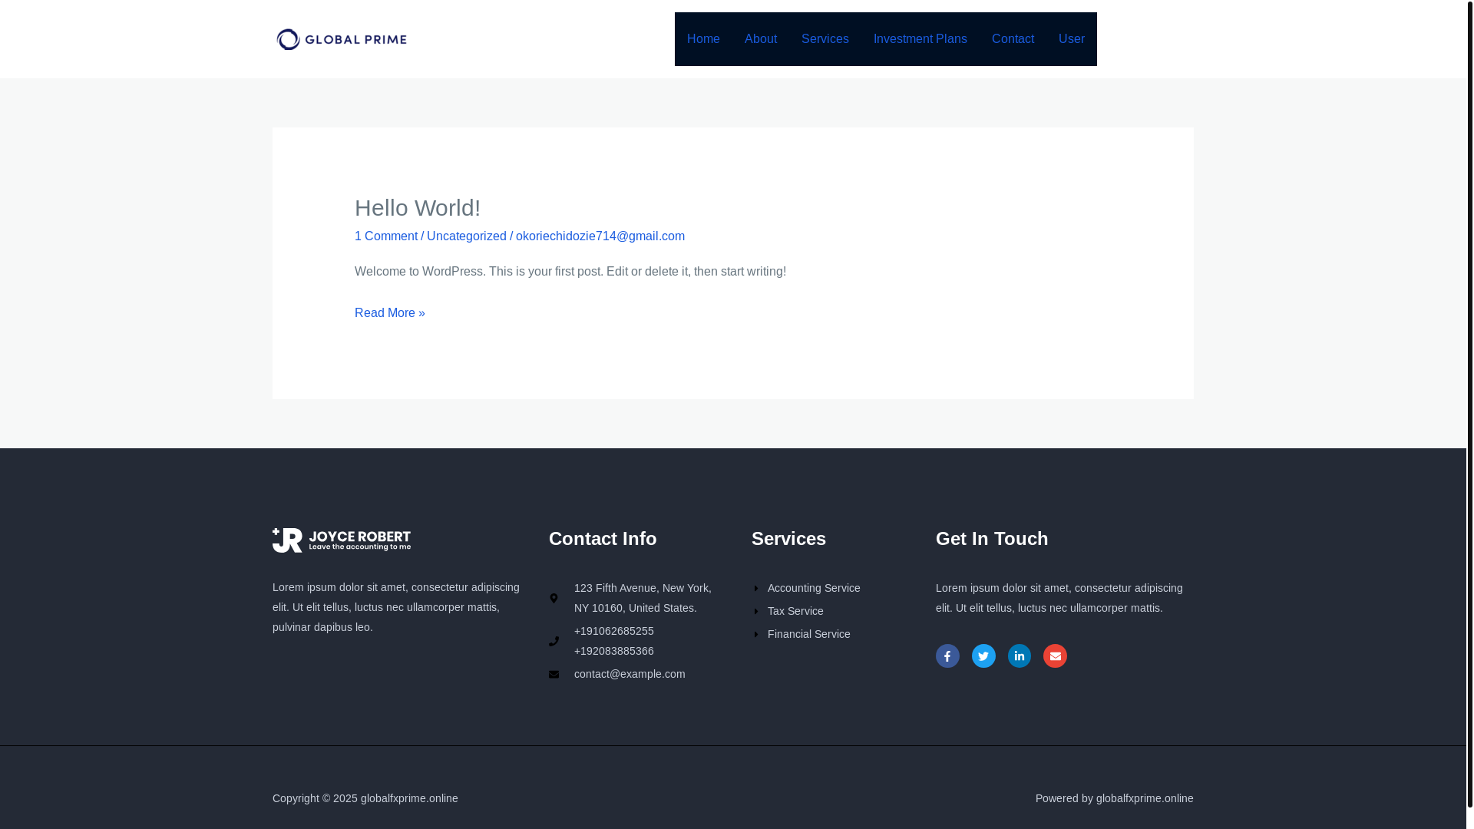Viewport: 1474px width, 829px height.
Task: Click the contact@example.com email address
Action: [x=630, y=674]
